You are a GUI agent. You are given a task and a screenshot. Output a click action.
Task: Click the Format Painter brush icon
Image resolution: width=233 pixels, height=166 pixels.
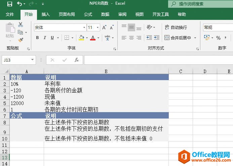pyautogui.click(x=21, y=40)
